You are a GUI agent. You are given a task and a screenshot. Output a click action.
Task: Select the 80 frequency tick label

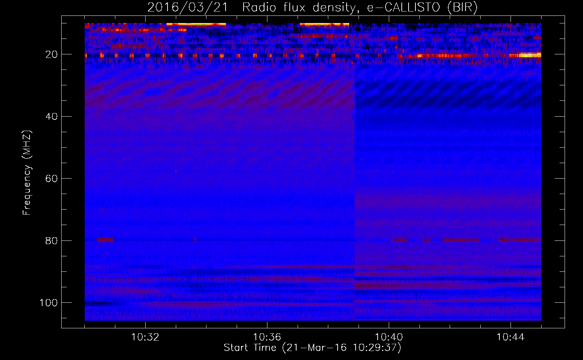(52, 241)
